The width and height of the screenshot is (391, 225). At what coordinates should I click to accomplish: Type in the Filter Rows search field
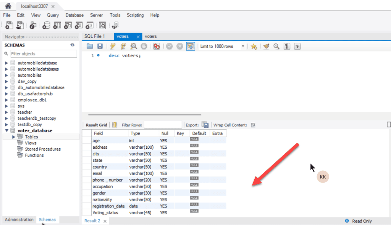[x=164, y=124]
